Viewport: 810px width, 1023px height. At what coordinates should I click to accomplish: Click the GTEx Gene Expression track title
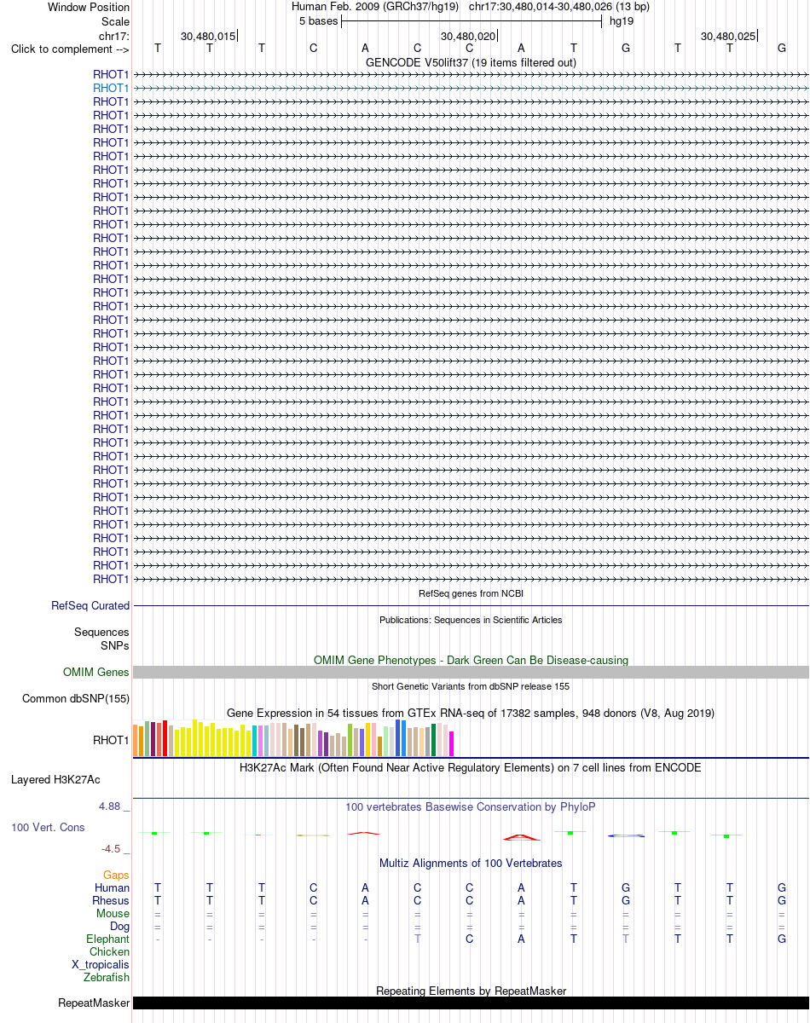pyautogui.click(x=471, y=713)
